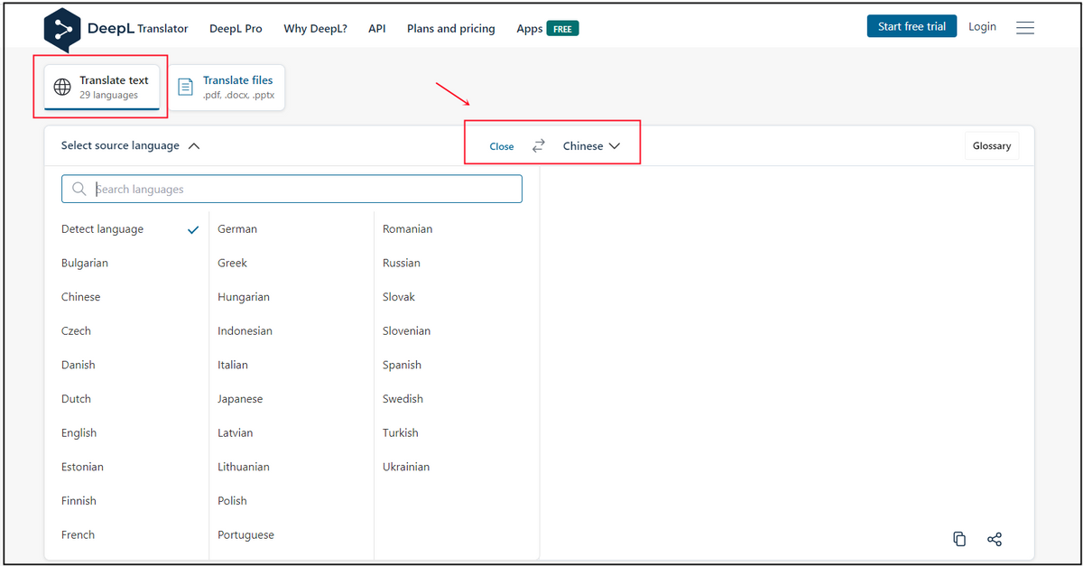
Task: Choose Chinese in the source language list
Action: tap(81, 297)
